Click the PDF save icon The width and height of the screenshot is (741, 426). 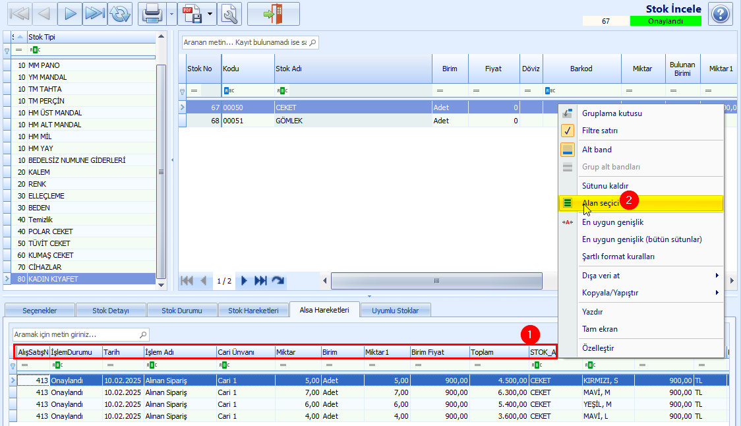[192, 14]
